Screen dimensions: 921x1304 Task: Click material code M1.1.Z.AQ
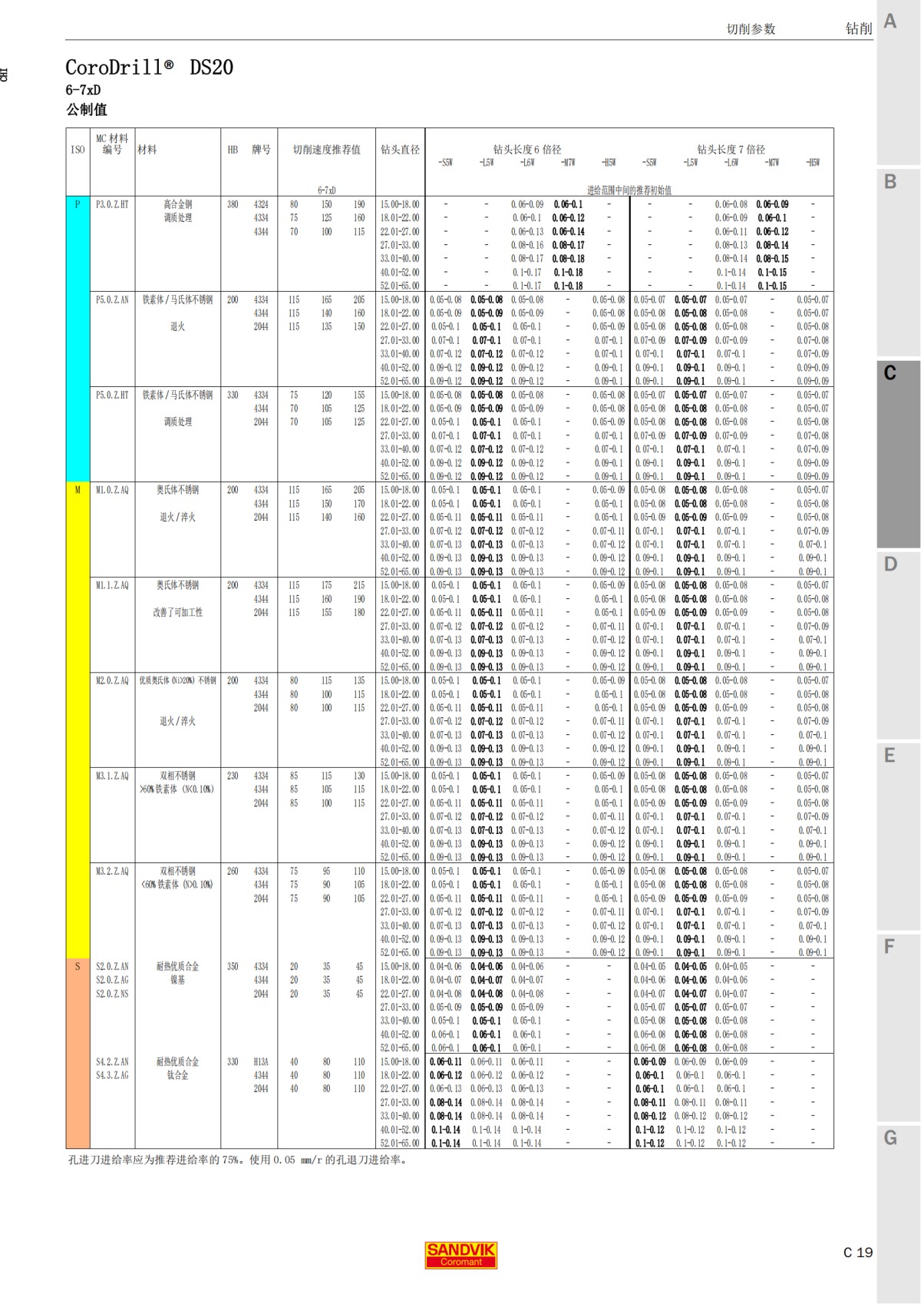pos(112,585)
